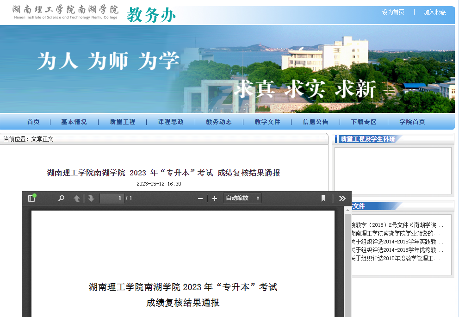Zoom in on the PDF document
Image resolution: width=459 pixels, height=317 pixels.
click(x=214, y=198)
